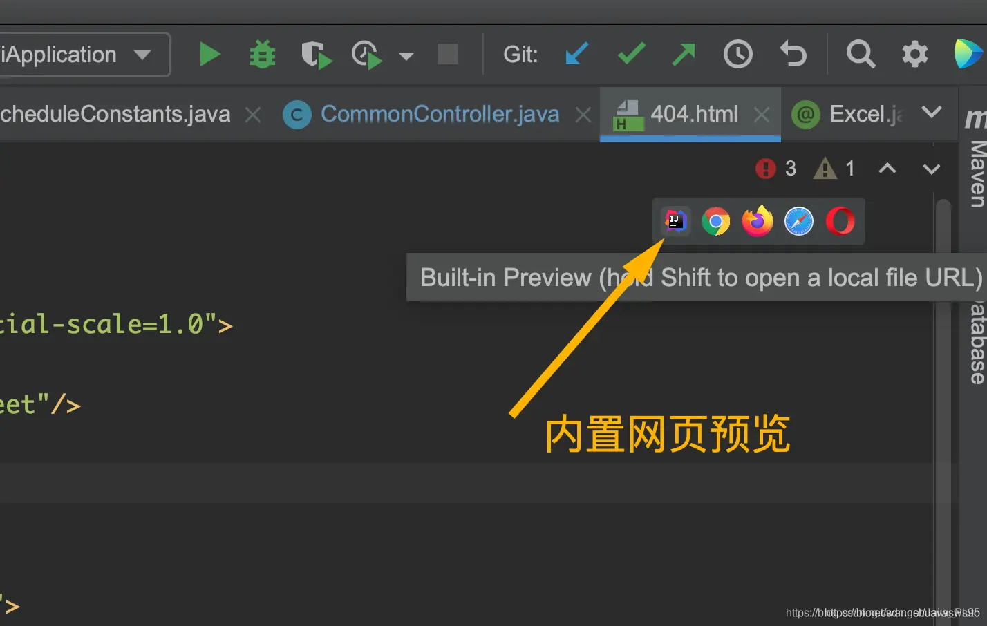This screenshot has width=987, height=626.
Task: Open dropdown arrow next to profiler icon
Action: (406, 56)
